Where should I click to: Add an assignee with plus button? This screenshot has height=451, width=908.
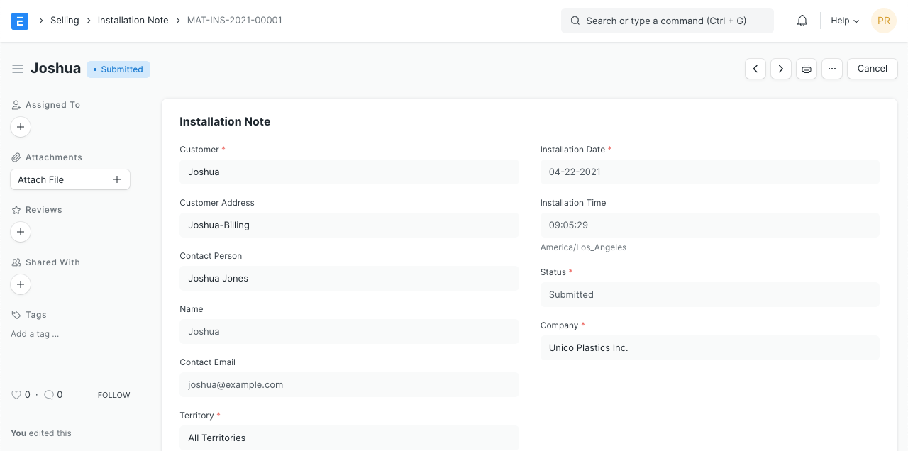pos(21,127)
